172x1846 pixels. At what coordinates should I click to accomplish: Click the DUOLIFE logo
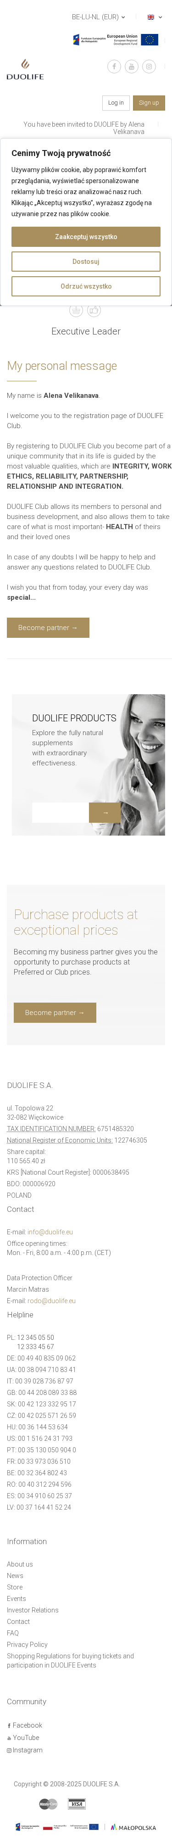[25, 69]
